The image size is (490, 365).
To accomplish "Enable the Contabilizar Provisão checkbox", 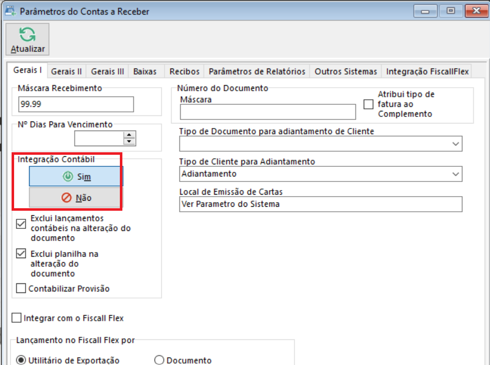I will 21,288.
